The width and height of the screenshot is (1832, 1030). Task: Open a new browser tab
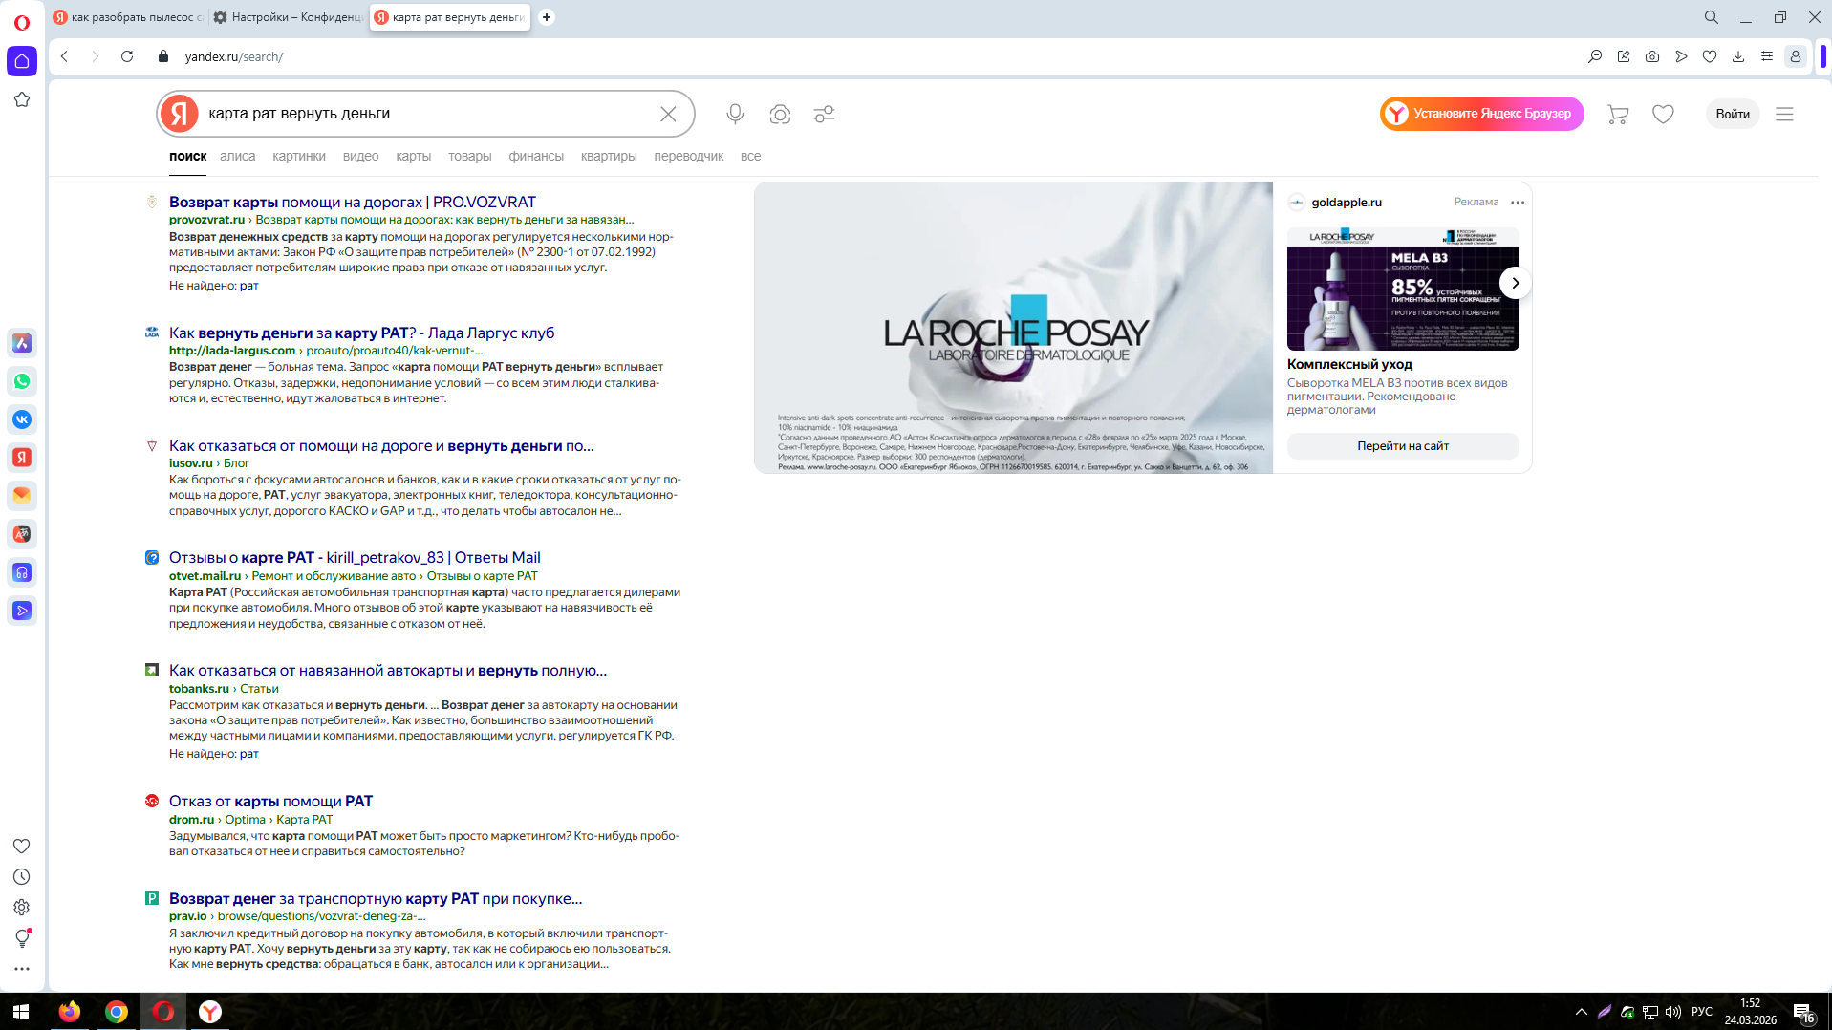(547, 17)
